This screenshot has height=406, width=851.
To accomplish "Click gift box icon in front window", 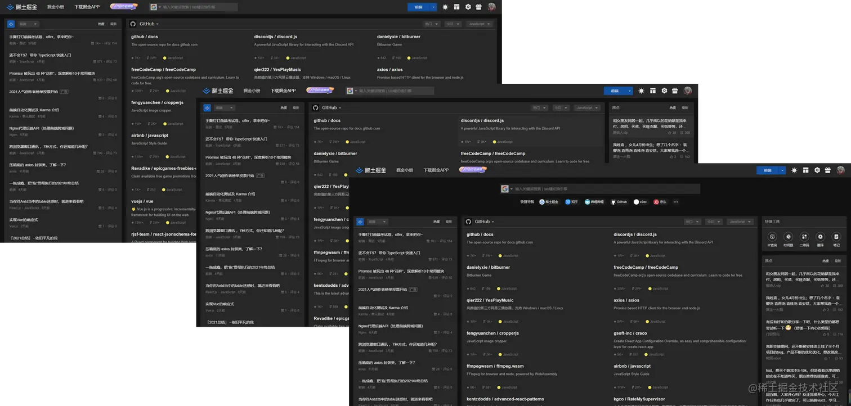I will (828, 170).
